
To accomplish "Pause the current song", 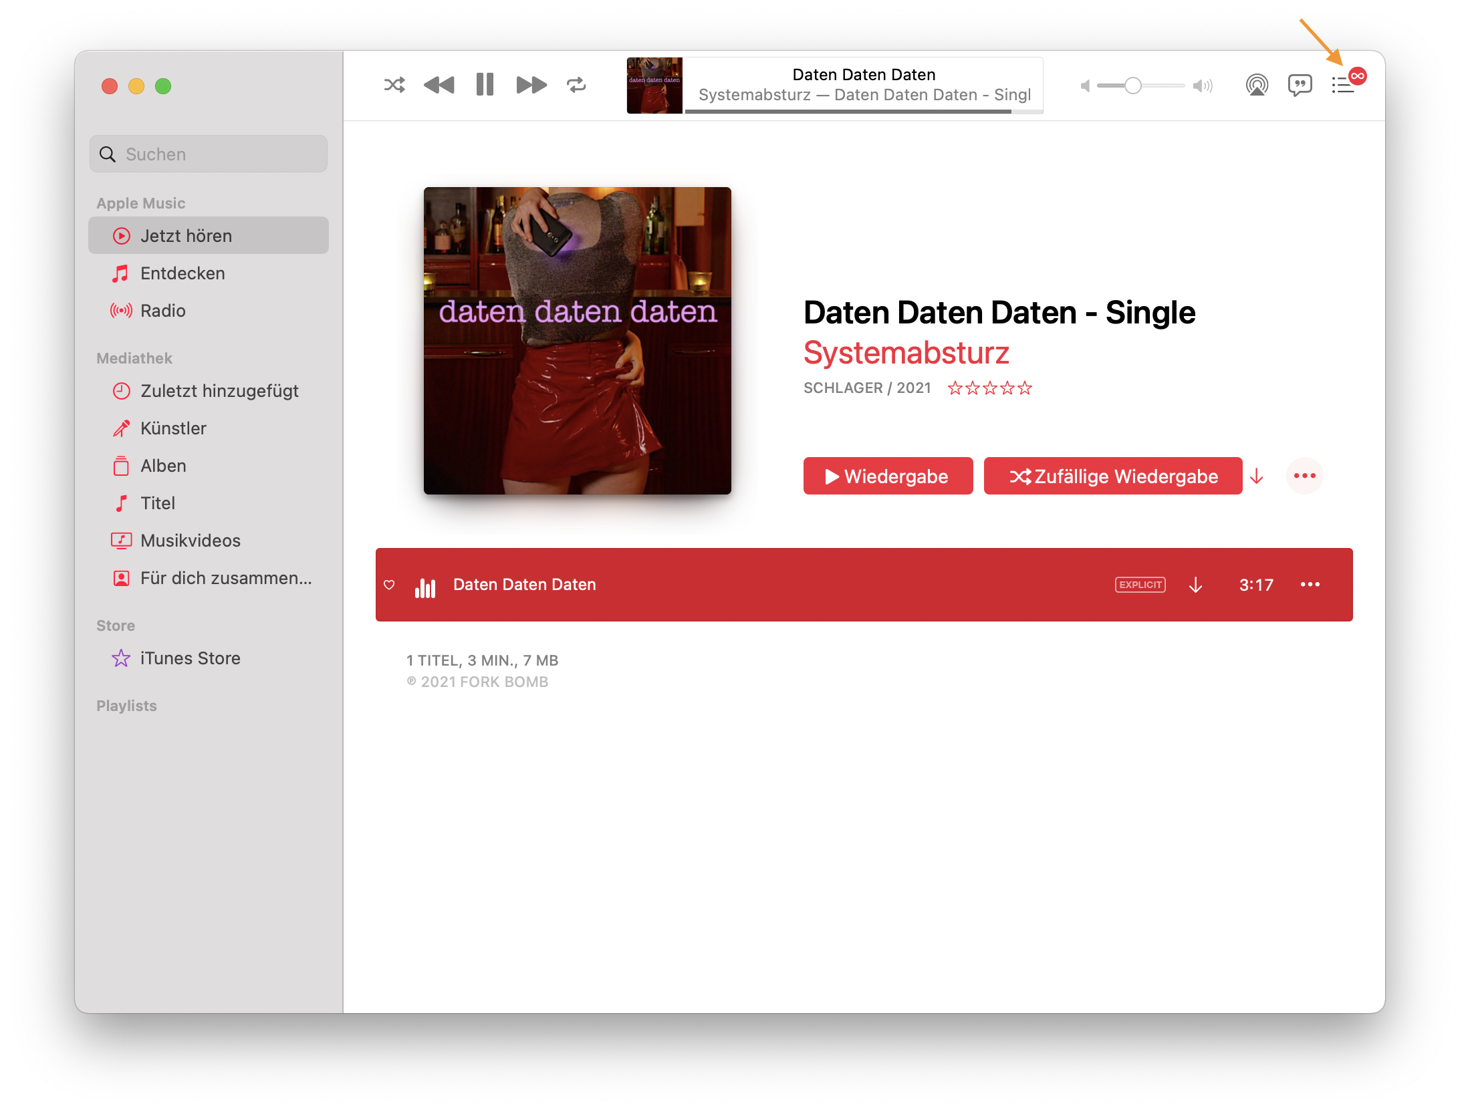I will tap(485, 85).
